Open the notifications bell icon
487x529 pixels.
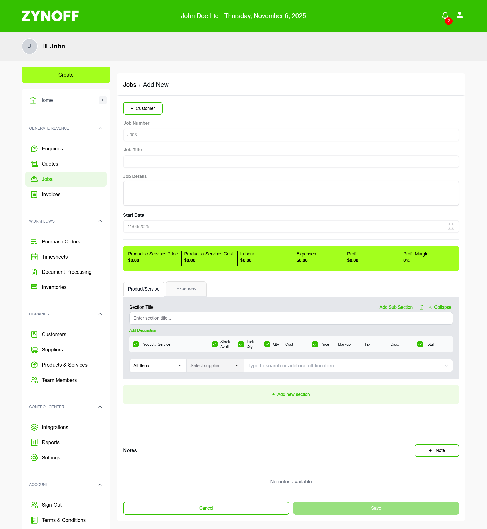(445, 15)
